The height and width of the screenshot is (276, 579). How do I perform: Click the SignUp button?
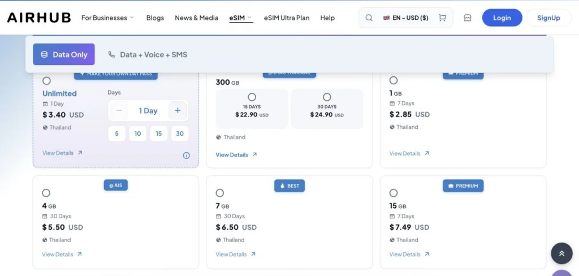548,18
